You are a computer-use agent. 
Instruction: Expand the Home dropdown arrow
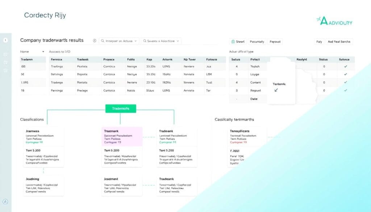coord(43,51)
